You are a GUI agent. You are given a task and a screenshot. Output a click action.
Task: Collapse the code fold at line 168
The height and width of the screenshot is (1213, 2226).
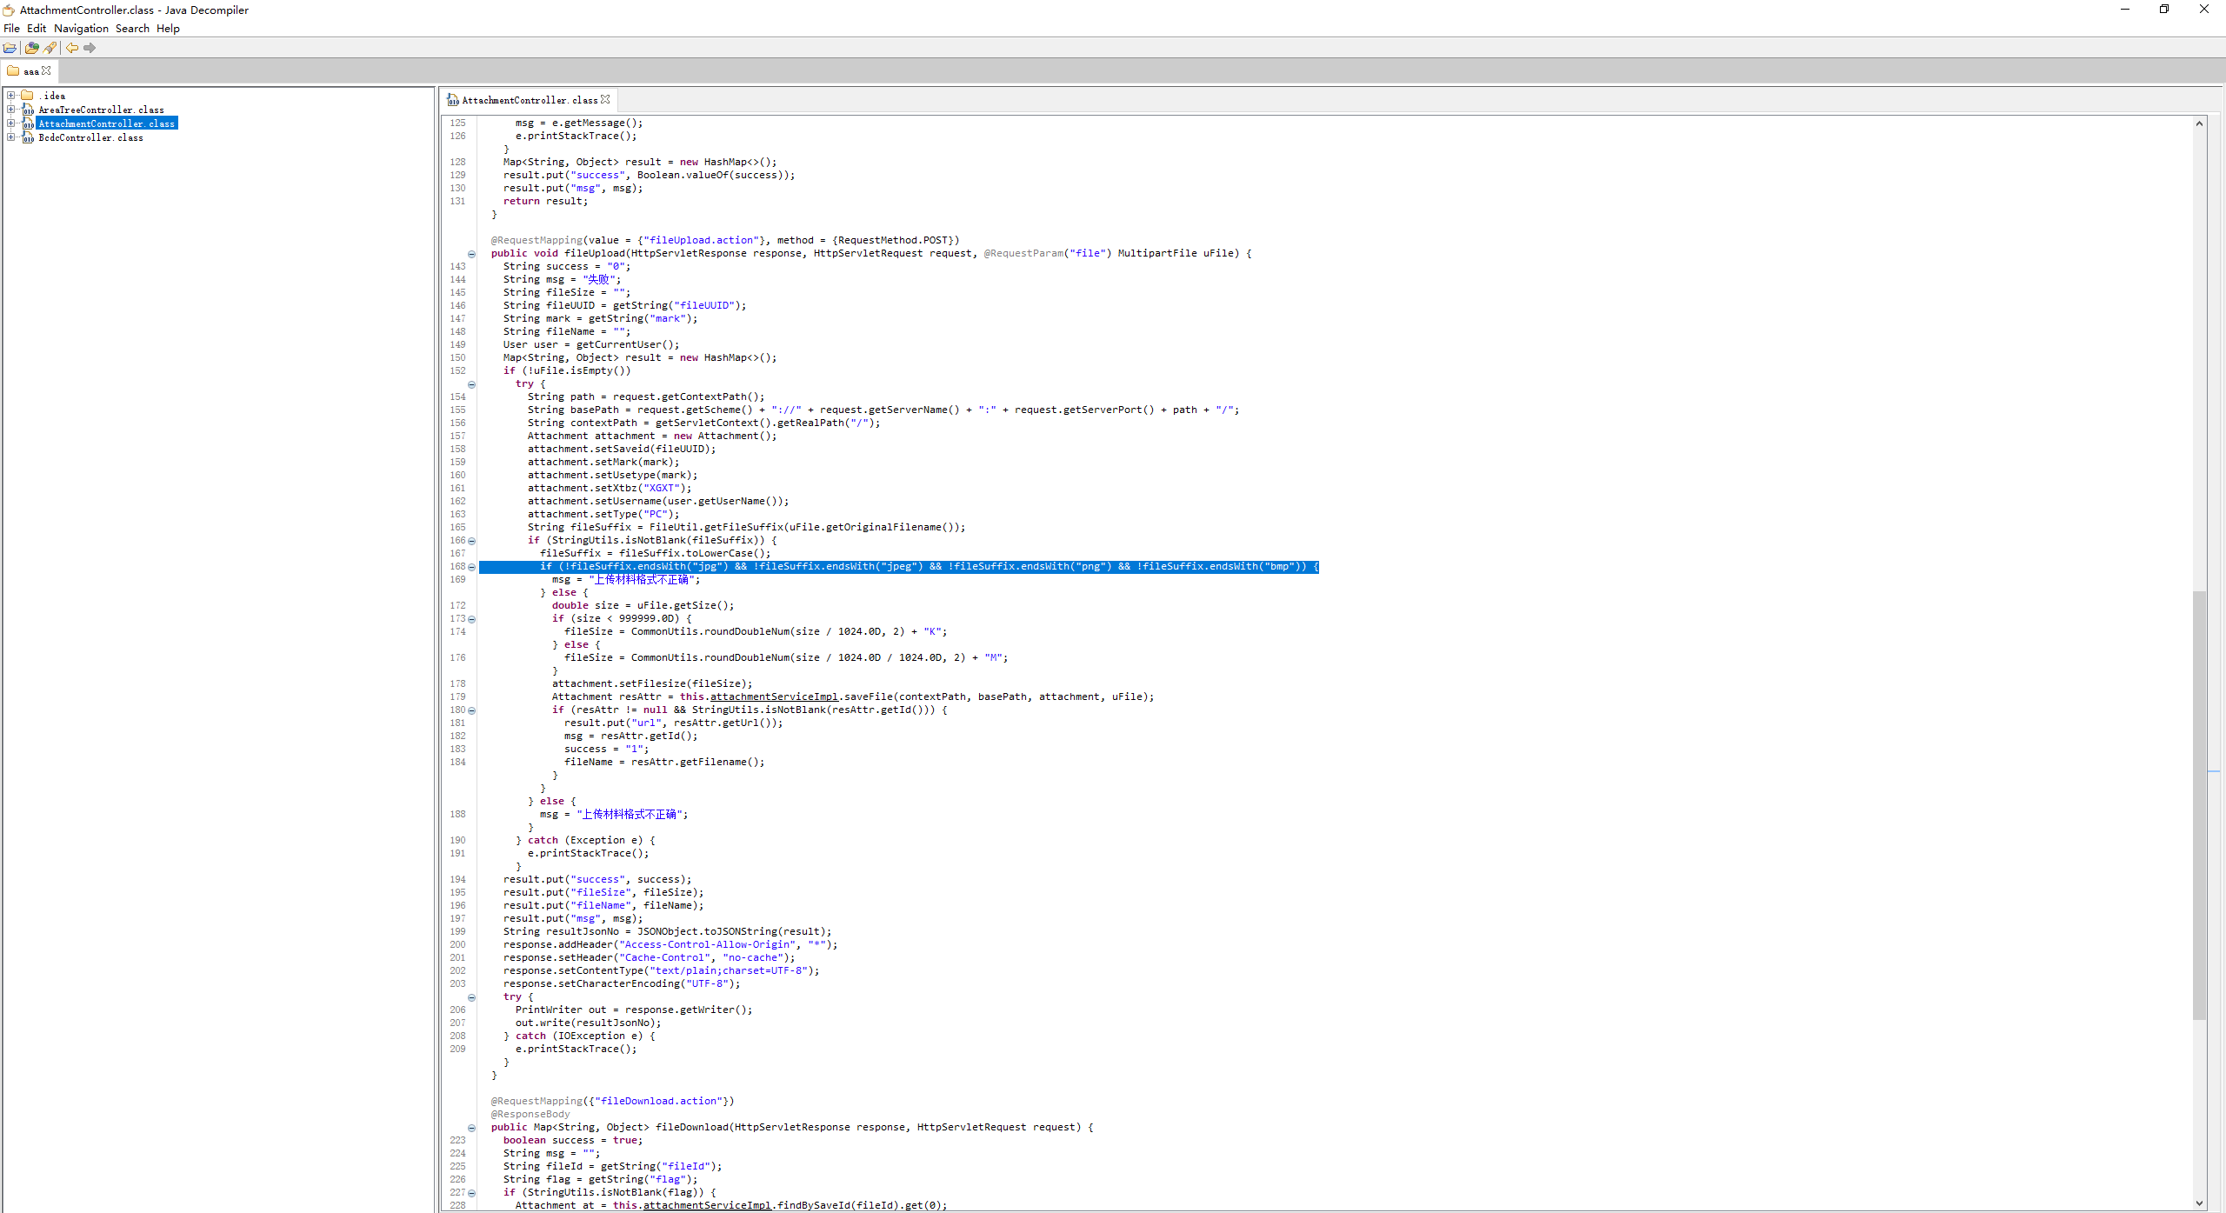[x=472, y=567]
